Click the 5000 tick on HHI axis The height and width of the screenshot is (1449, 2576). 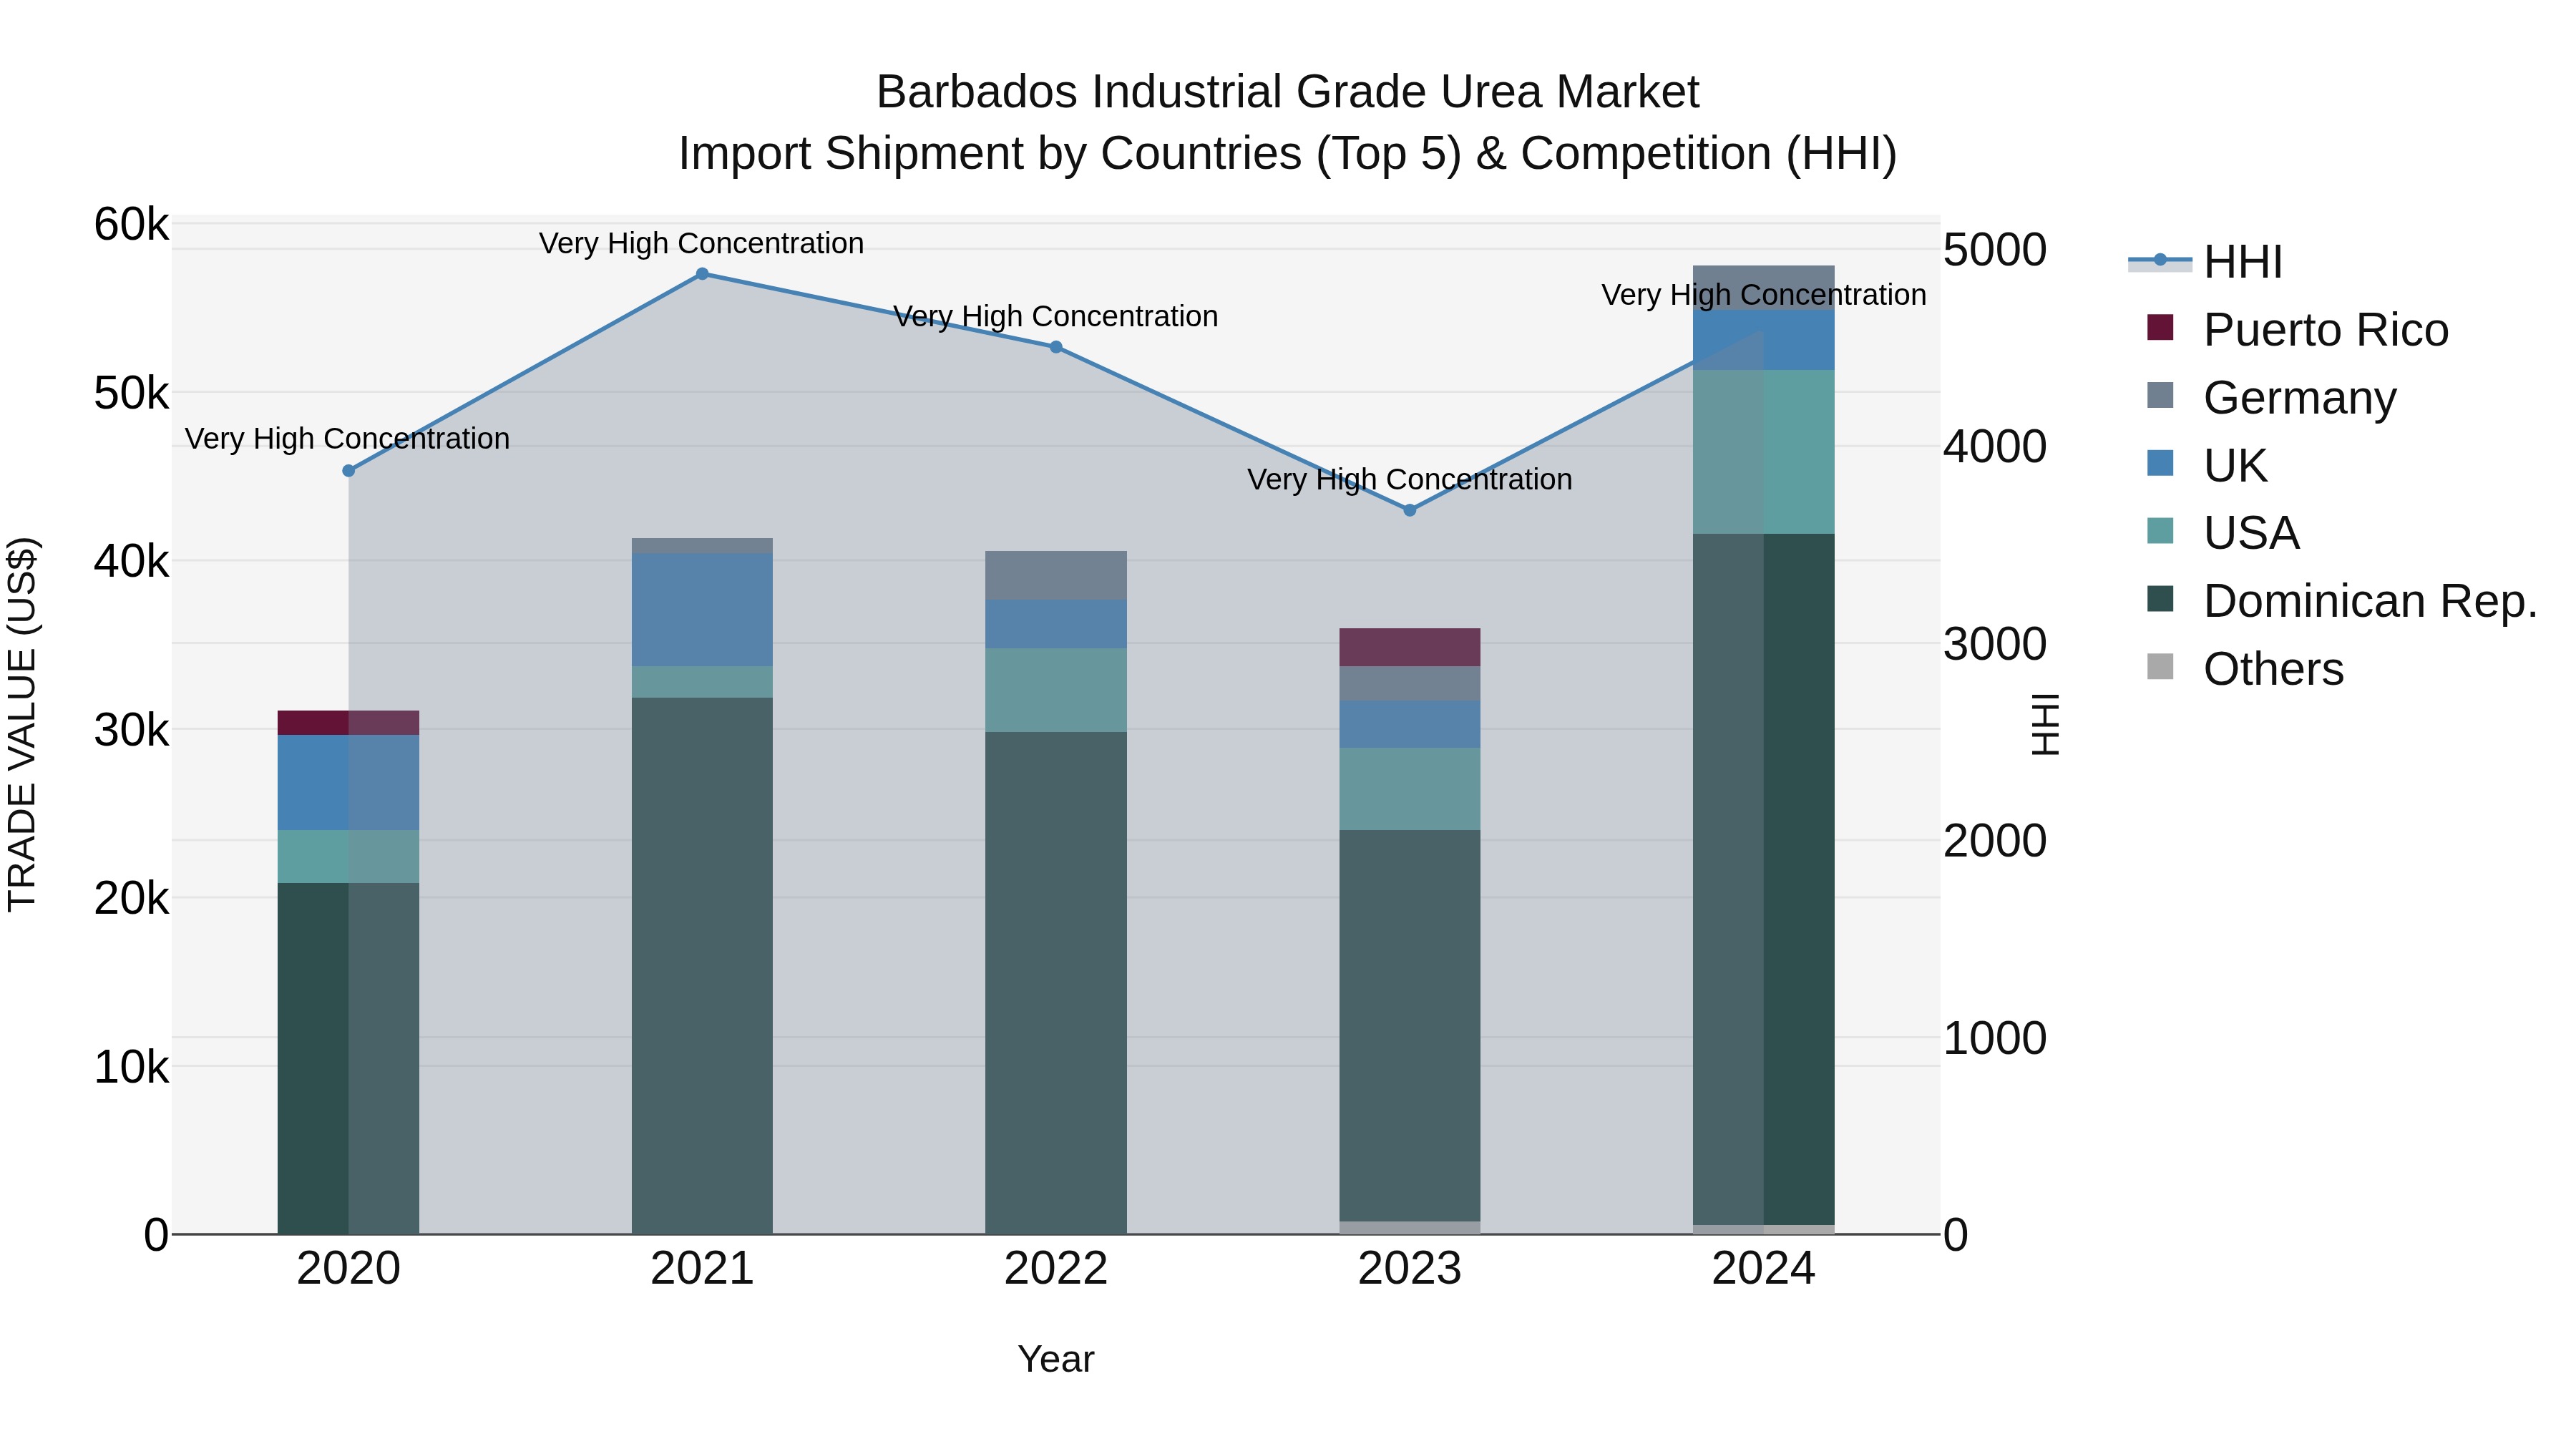click(1995, 250)
